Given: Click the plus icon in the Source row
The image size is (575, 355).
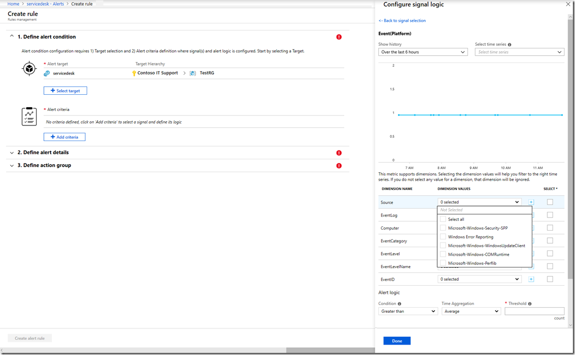Looking at the screenshot, I should click(x=531, y=202).
